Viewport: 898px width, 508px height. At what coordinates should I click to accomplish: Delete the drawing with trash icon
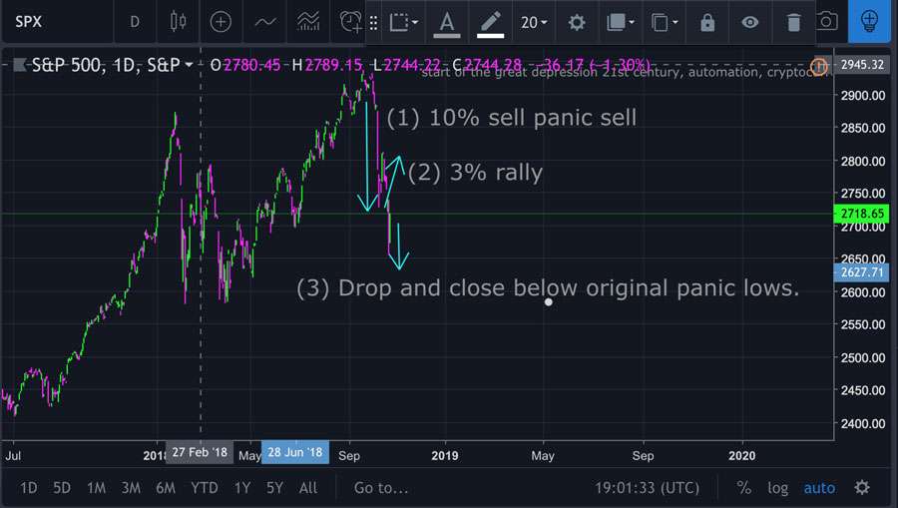[x=793, y=22]
